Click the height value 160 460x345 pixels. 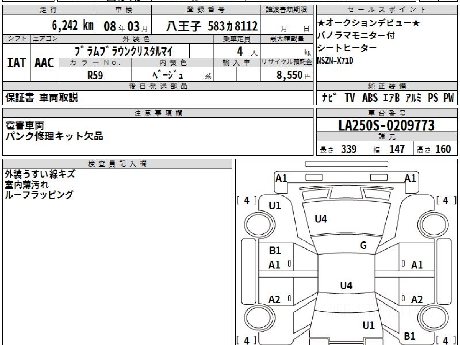(x=443, y=149)
